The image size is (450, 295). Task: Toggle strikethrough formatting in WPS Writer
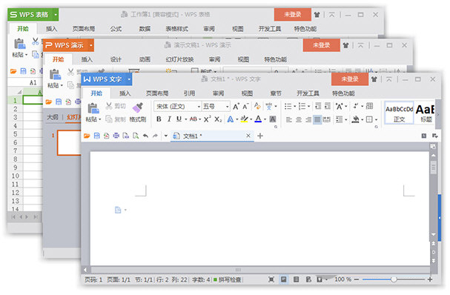(193, 119)
